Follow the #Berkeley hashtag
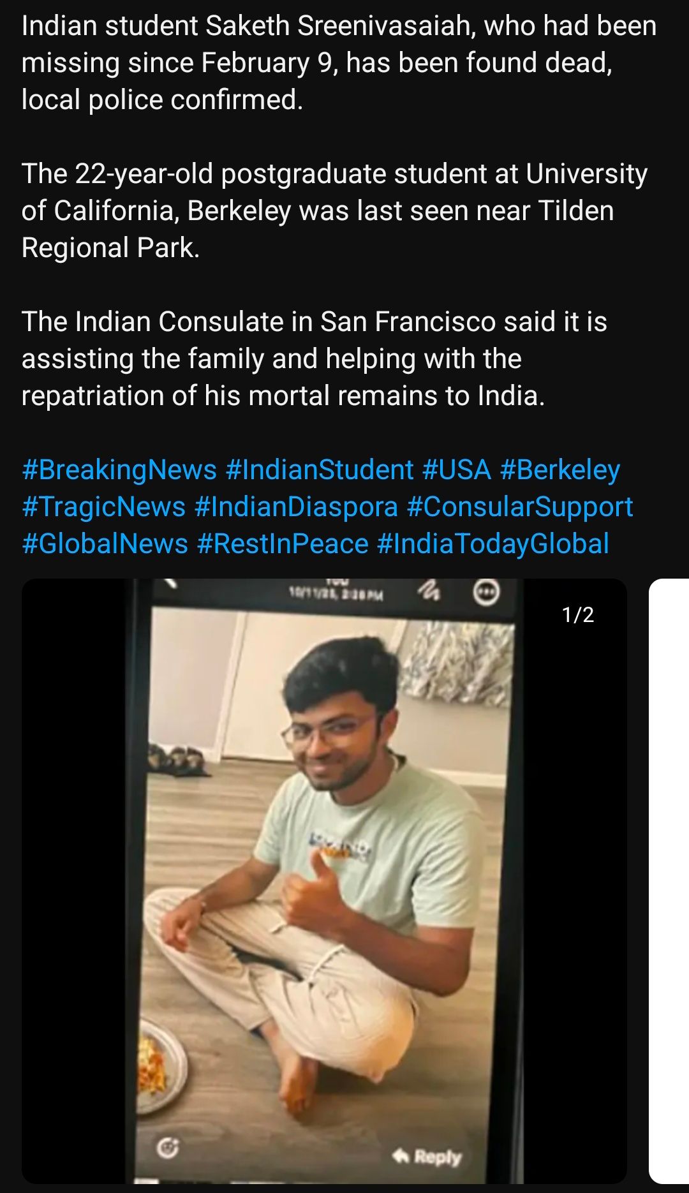 (560, 470)
